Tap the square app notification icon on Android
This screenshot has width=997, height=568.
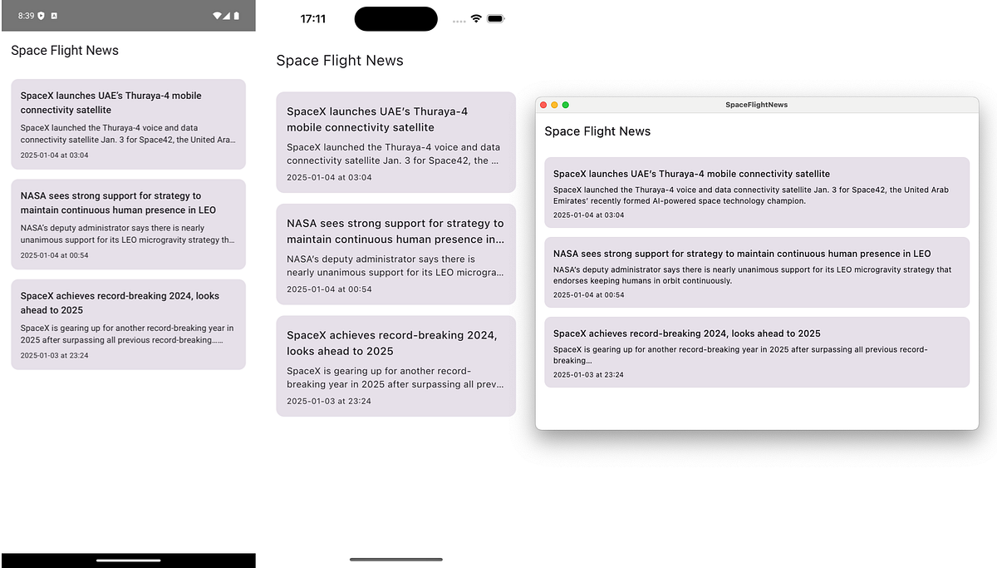(x=55, y=18)
